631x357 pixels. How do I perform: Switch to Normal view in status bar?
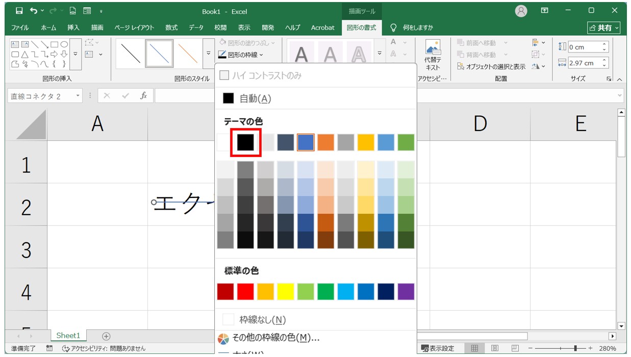tap(474, 348)
